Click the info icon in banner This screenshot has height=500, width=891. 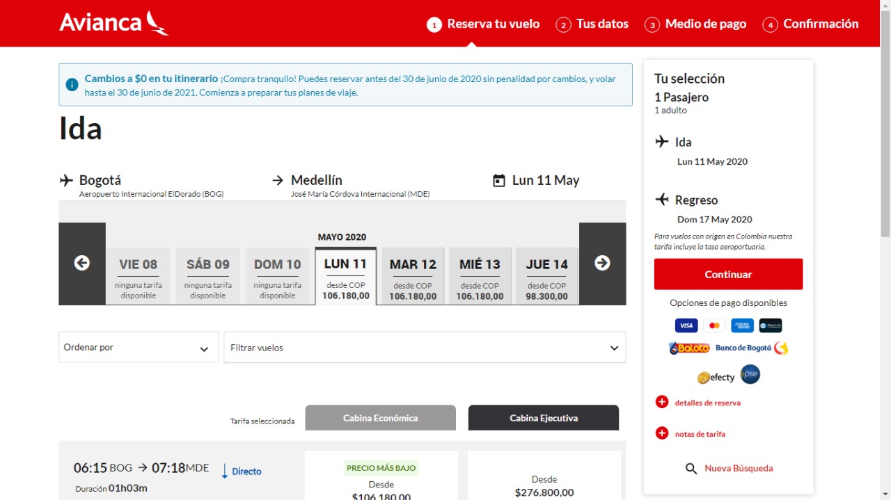pos(72,85)
